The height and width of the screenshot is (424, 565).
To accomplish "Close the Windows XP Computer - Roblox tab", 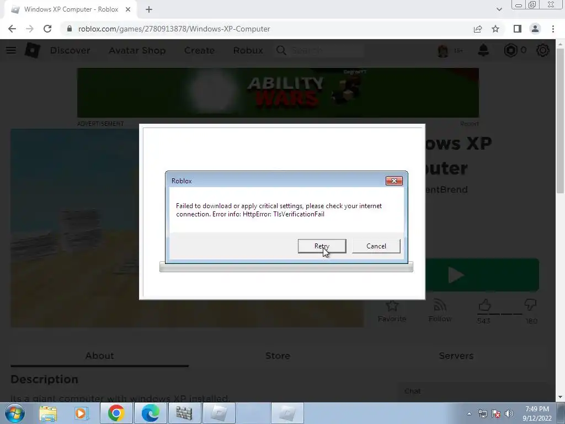I will [x=128, y=9].
